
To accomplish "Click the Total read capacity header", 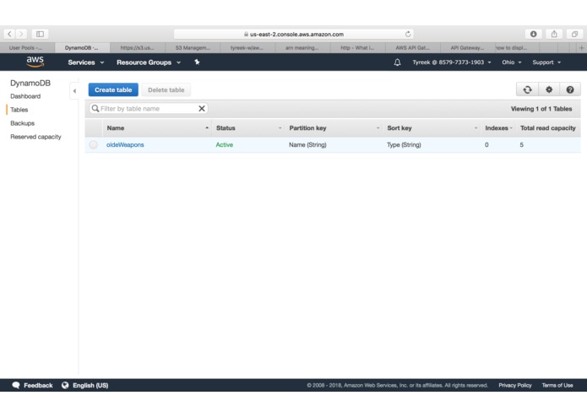I will (547, 128).
